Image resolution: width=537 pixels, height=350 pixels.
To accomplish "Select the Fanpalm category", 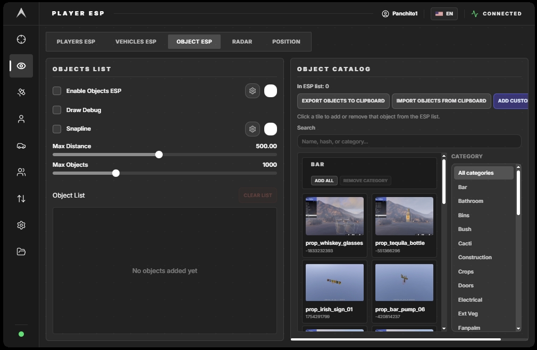I will click(484, 328).
